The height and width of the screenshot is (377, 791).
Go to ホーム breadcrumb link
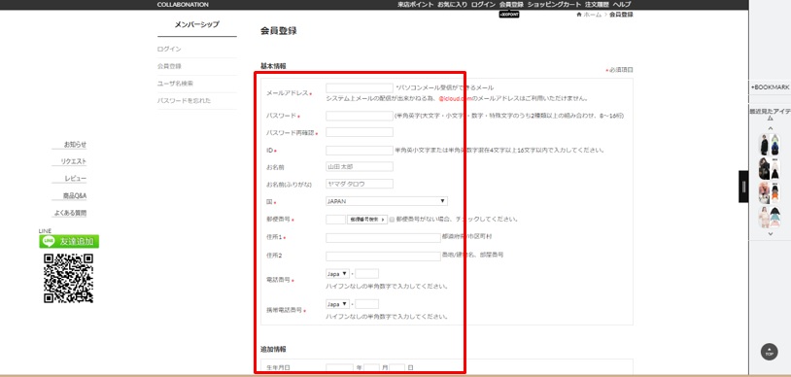[x=592, y=15]
